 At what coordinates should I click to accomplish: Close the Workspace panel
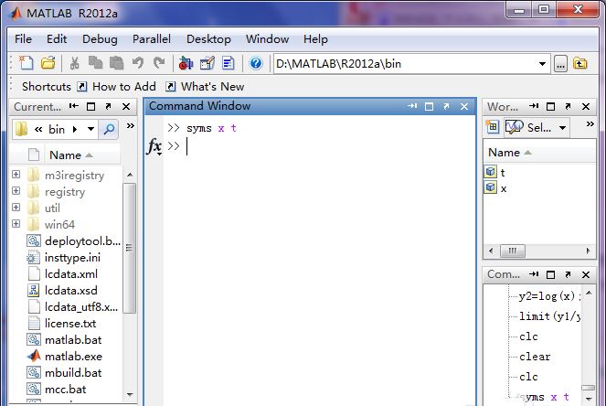[586, 106]
